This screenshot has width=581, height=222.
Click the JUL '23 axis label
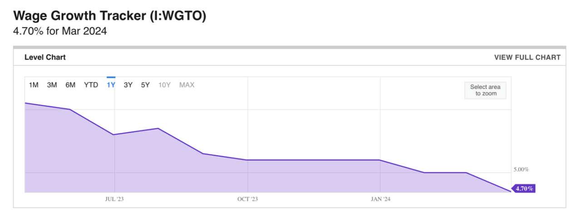(114, 199)
